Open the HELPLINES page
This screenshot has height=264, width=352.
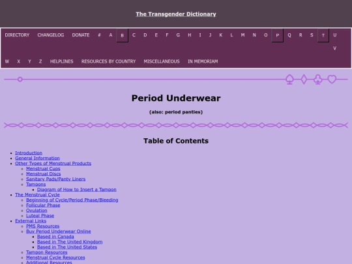point(61,61)
